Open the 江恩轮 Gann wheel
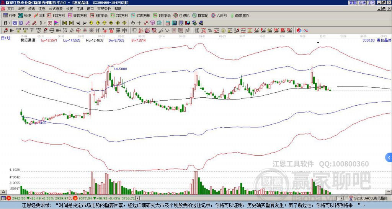The image size is (392, 209). click(x=181, y=15)
